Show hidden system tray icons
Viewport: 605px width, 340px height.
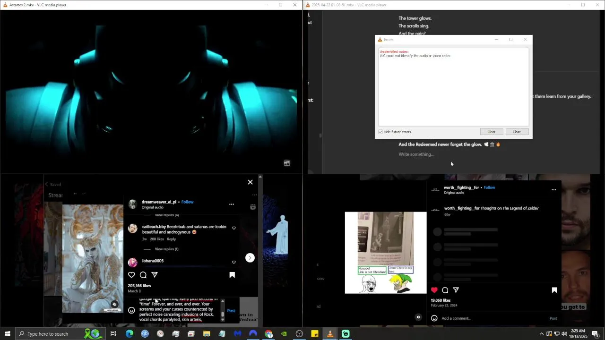pos(541,334)
